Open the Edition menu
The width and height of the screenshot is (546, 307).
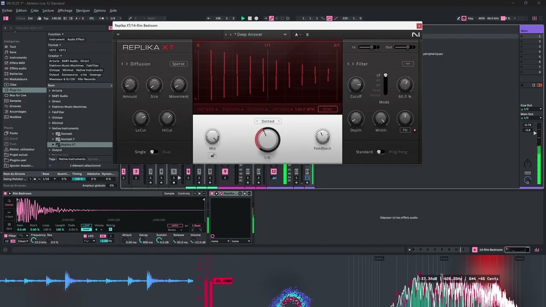[x=21, y=11]
